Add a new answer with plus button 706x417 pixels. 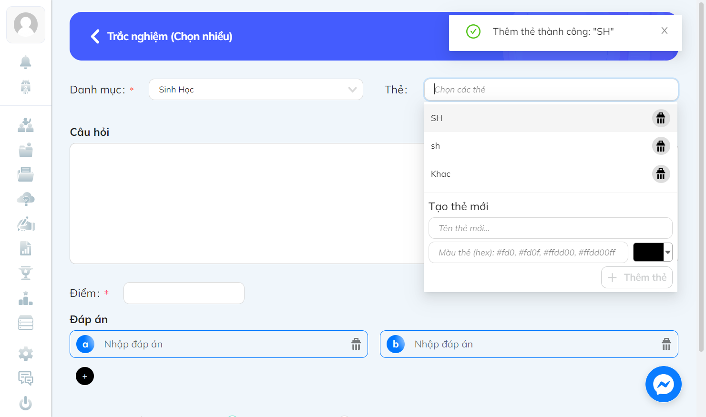click(x=85, y=376)
